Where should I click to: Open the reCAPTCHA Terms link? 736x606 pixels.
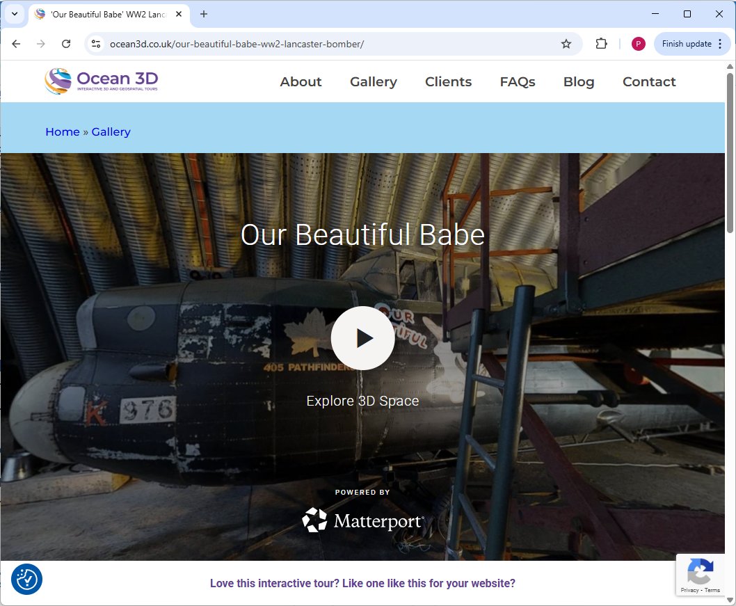pos(712,590)
